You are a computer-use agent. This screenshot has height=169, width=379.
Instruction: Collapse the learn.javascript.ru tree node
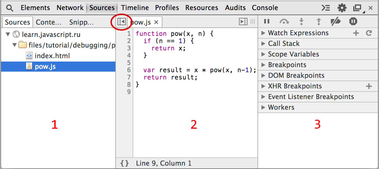coord(8,35)
